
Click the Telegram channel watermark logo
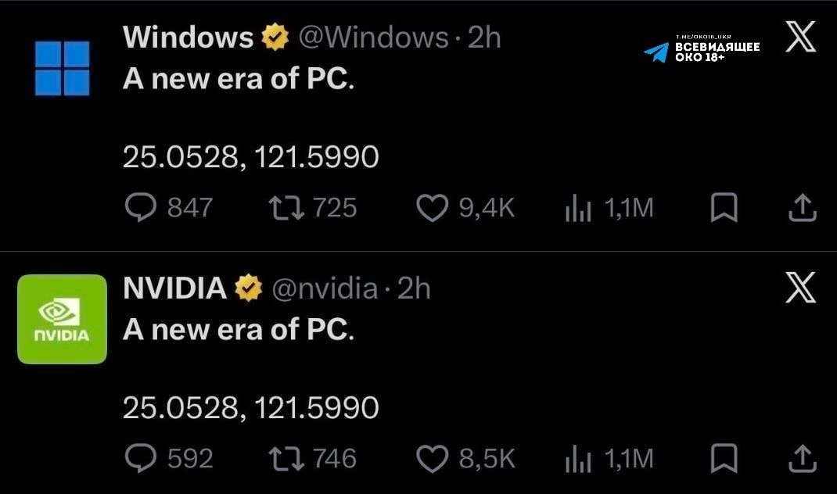pyautogui.click(x=656, y=52)
